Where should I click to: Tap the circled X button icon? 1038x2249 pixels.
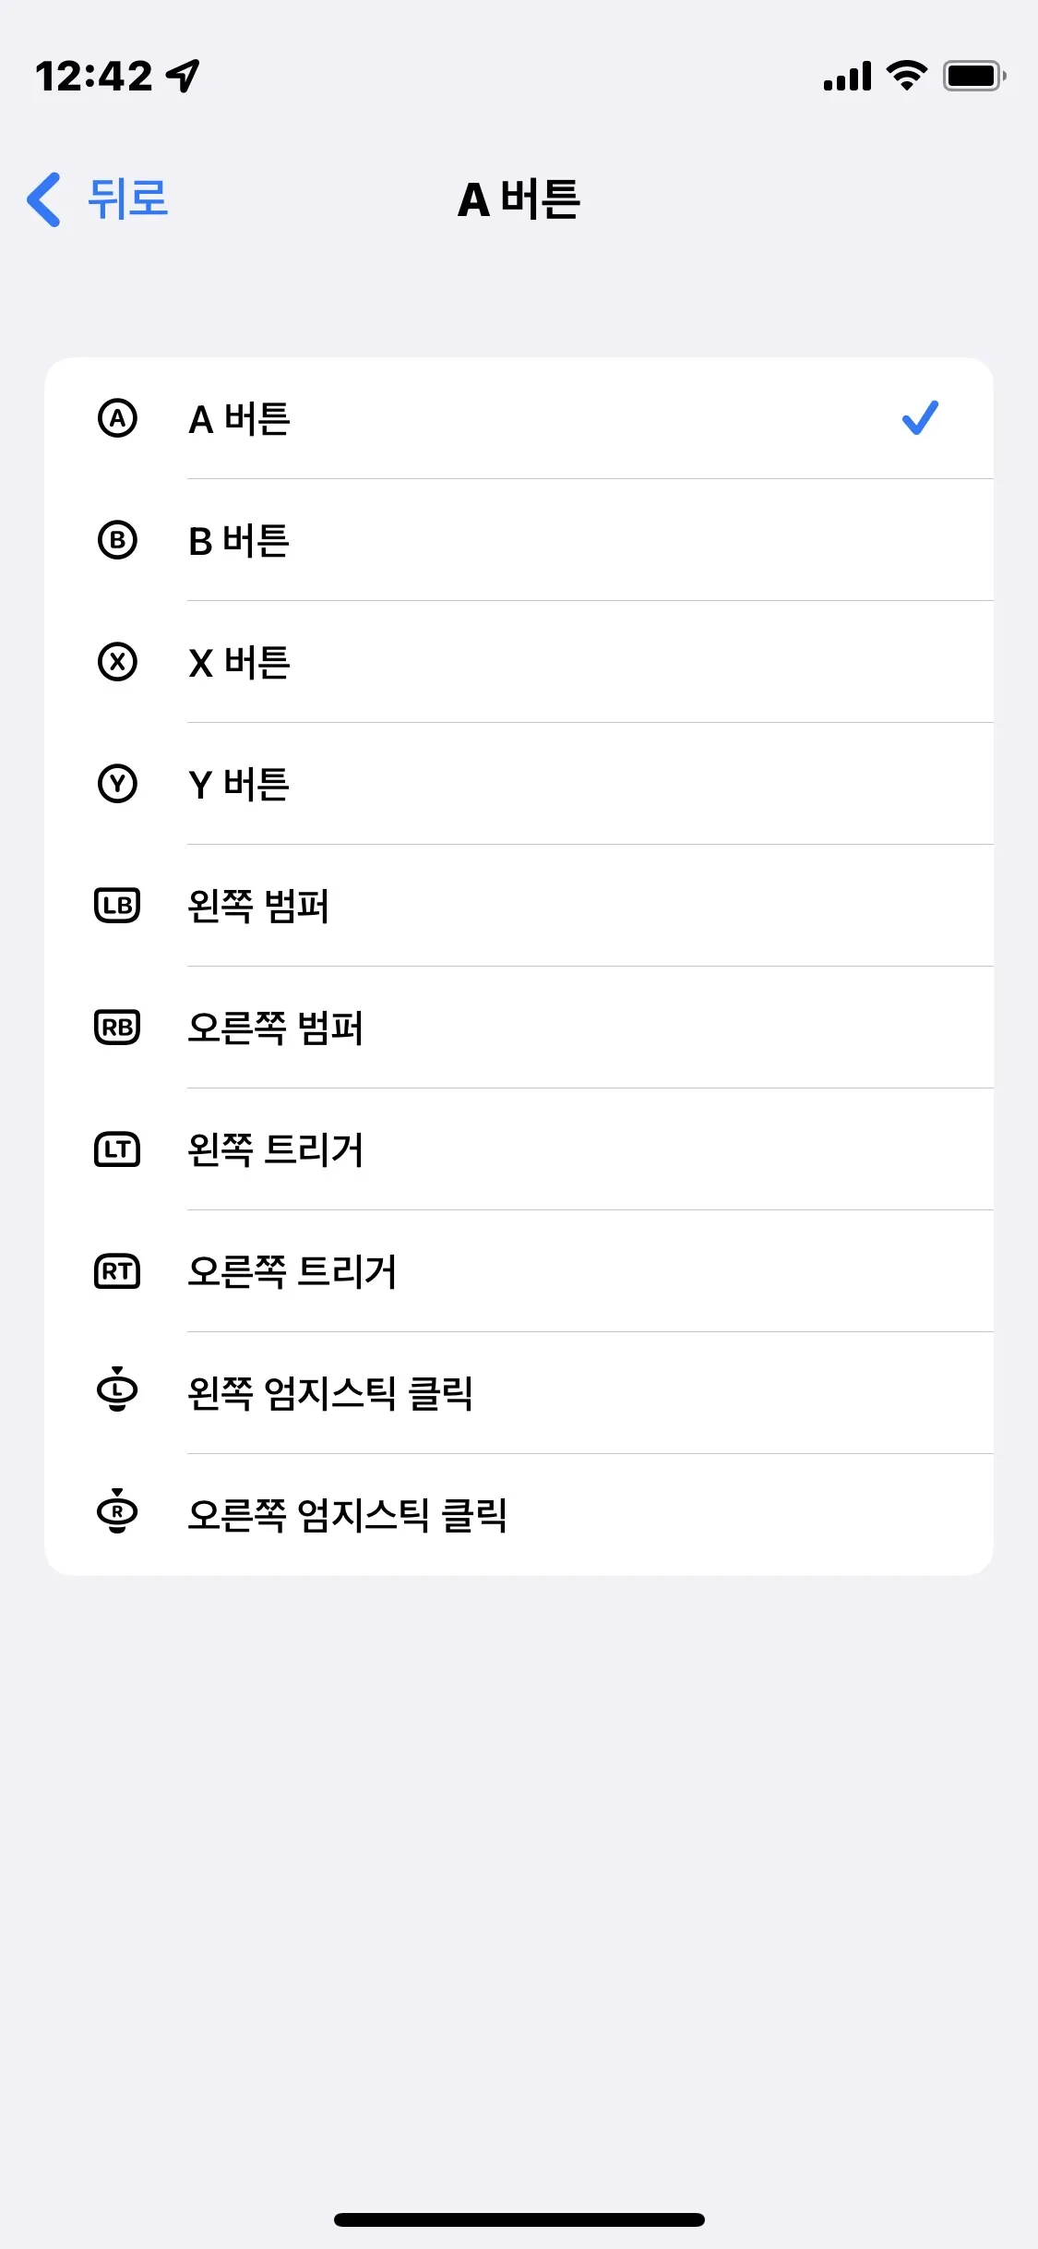[x=117, y=662]
